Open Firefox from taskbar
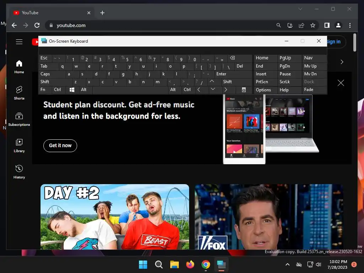364x273 pixels. click(190, 264)
